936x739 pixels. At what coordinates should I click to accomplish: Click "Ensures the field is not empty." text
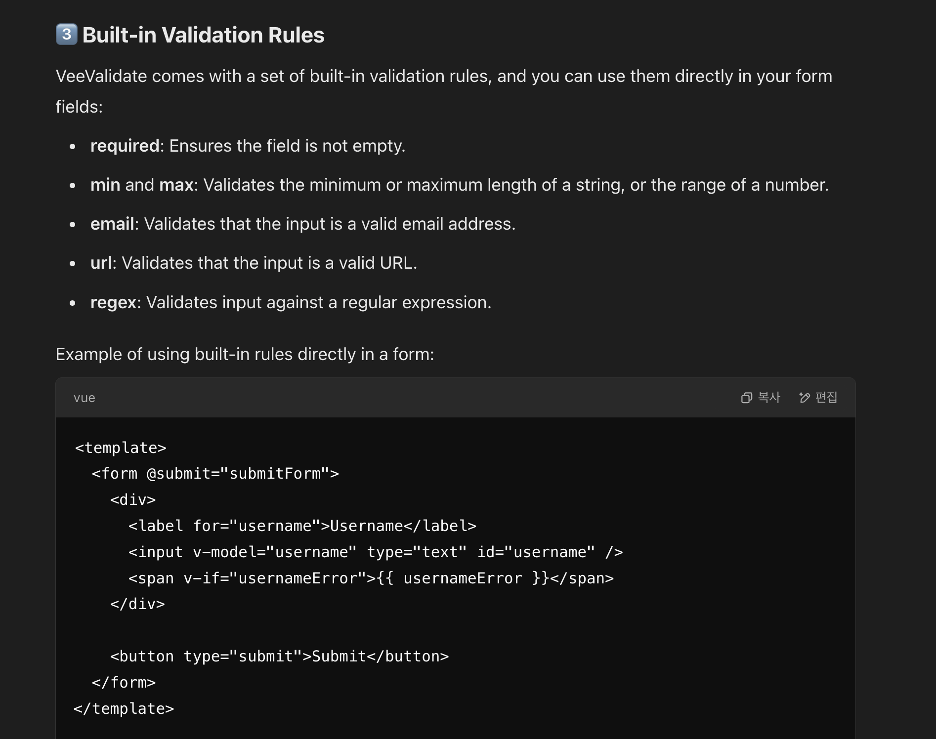pyautogui.click(x=287, y=146)
